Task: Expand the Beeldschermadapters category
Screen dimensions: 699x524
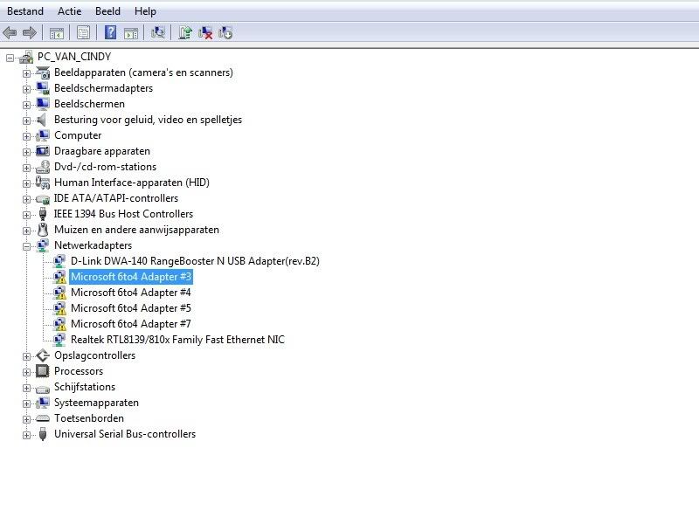Action: (x=26, y=89)
